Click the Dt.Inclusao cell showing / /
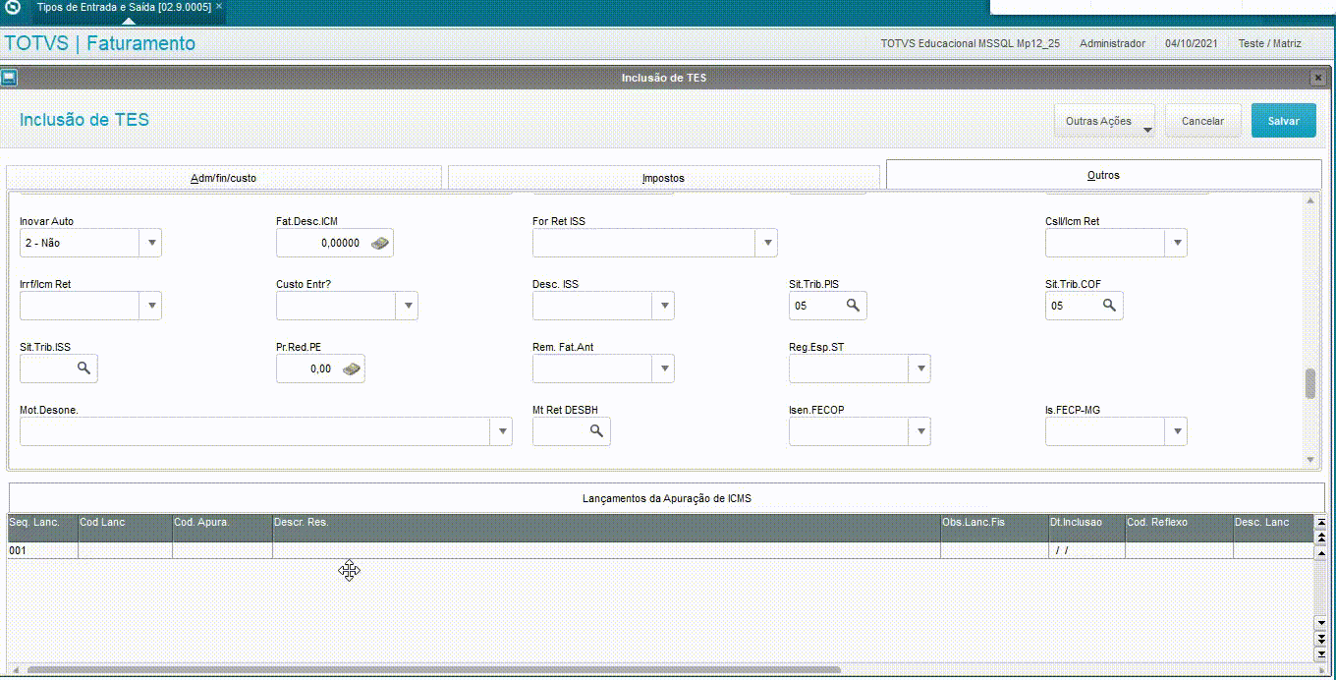Screen dimensions: 1336x680 point(1086,550)
